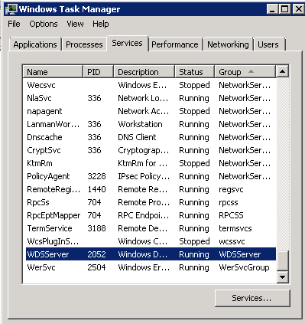
Task: Select the Wecsvc service row
Action: click(x=151, y=85)
